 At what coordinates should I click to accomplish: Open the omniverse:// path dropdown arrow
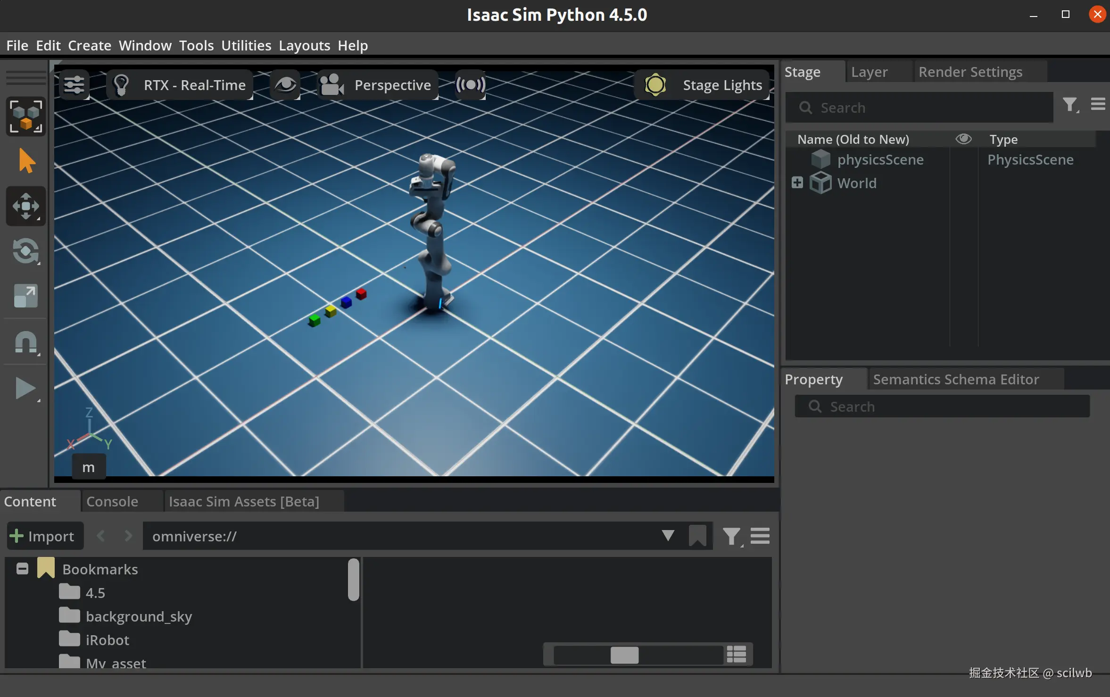pos(668,536)
